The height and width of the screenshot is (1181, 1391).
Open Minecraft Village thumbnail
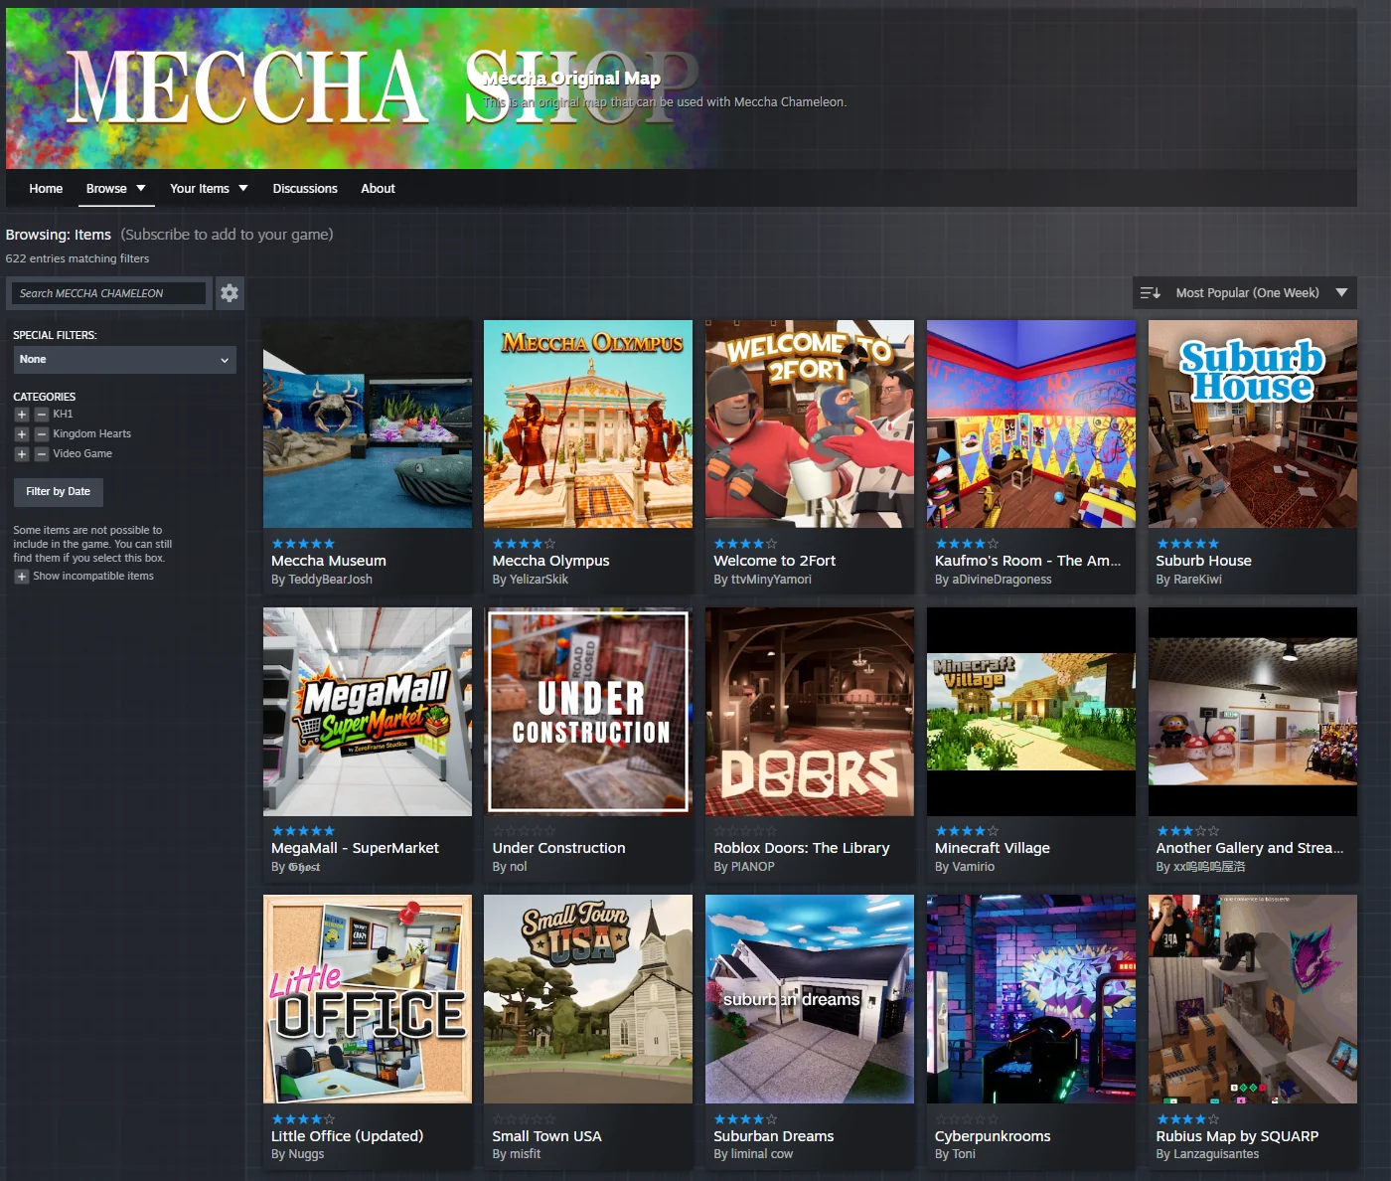(1031, 712)
